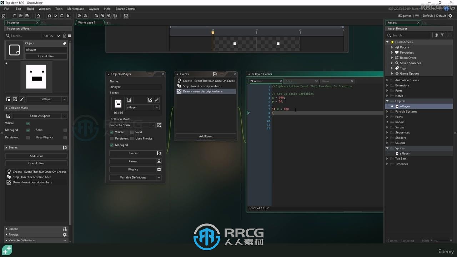Click the Variable Definitions button
457x257 pixels.
pos(133,177)
